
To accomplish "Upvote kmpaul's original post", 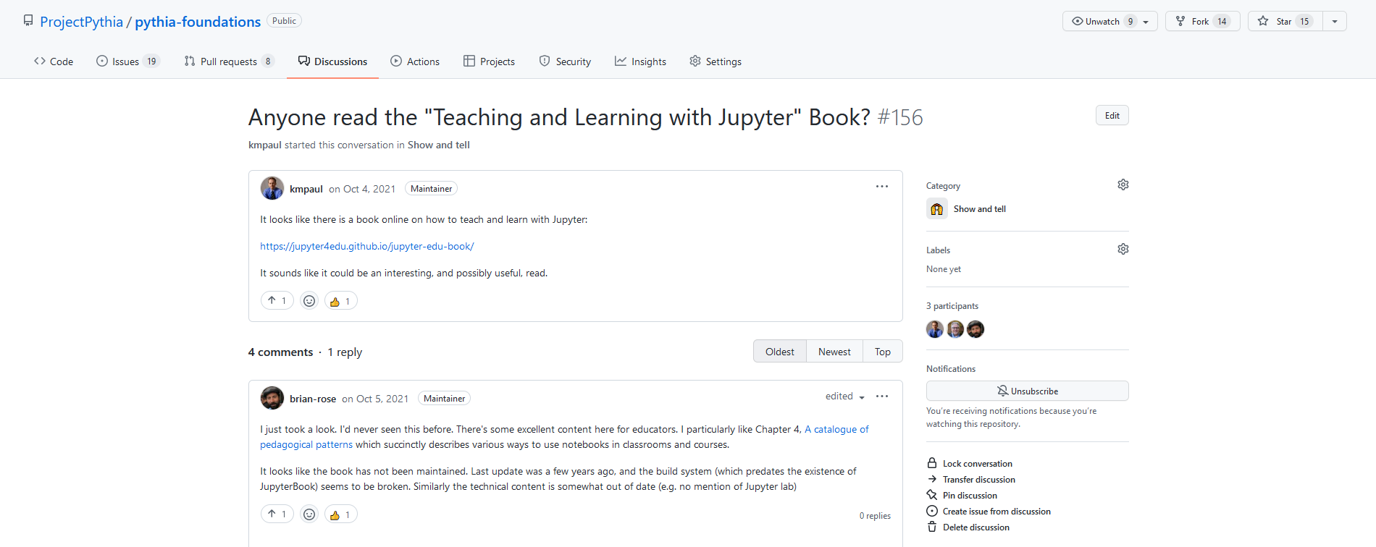I will (277, 301).
